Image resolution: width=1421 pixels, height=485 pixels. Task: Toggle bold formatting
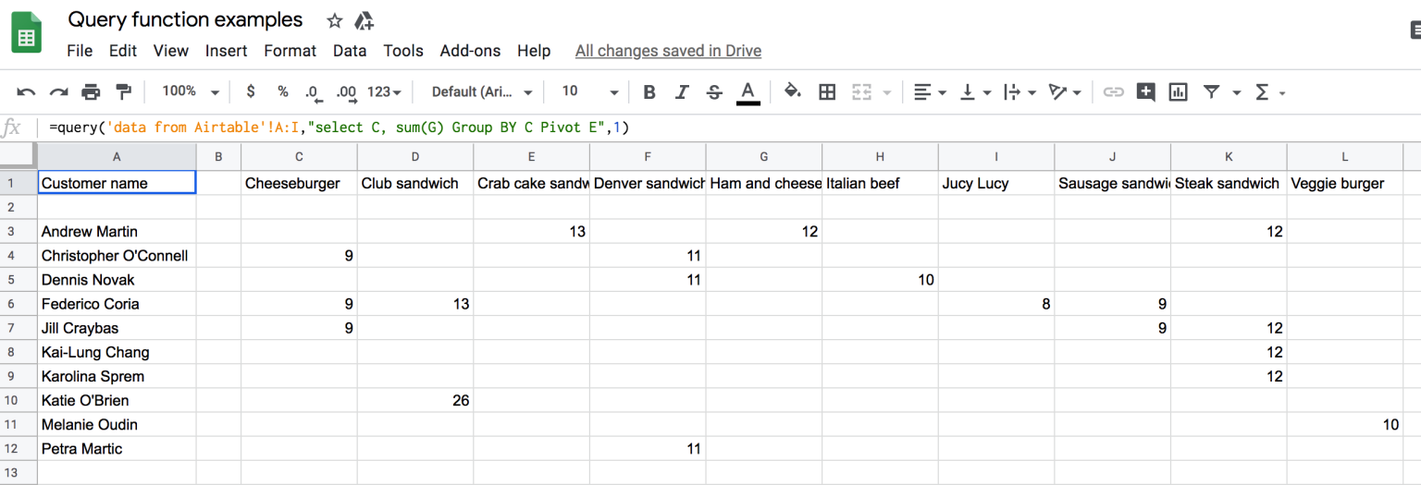pos(649,91)
